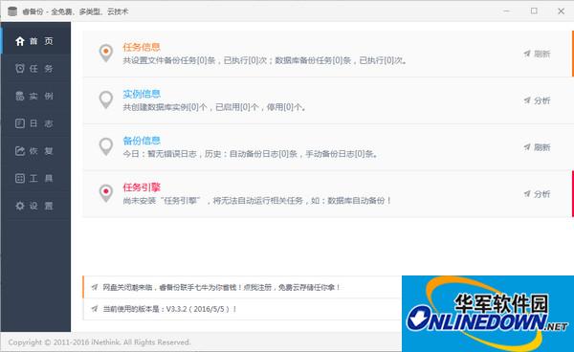
Task: Open the 七牛 free cloud storage registration notice
Action: click(x=222, y=287)
